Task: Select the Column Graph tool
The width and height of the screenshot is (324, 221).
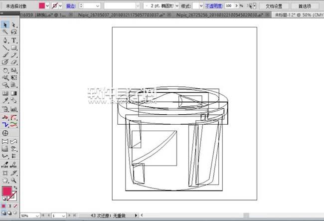Action: [13, 109]
